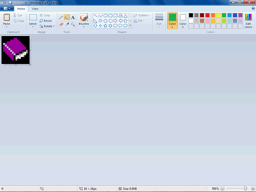Select the Text tool
This screenshot has height=192, width=256.
tap(73, 17)
